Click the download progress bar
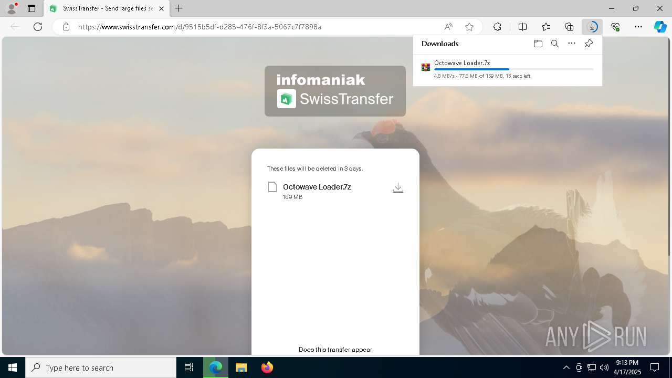The width and height of the screenshot is (672, 378). click(514, 69)
